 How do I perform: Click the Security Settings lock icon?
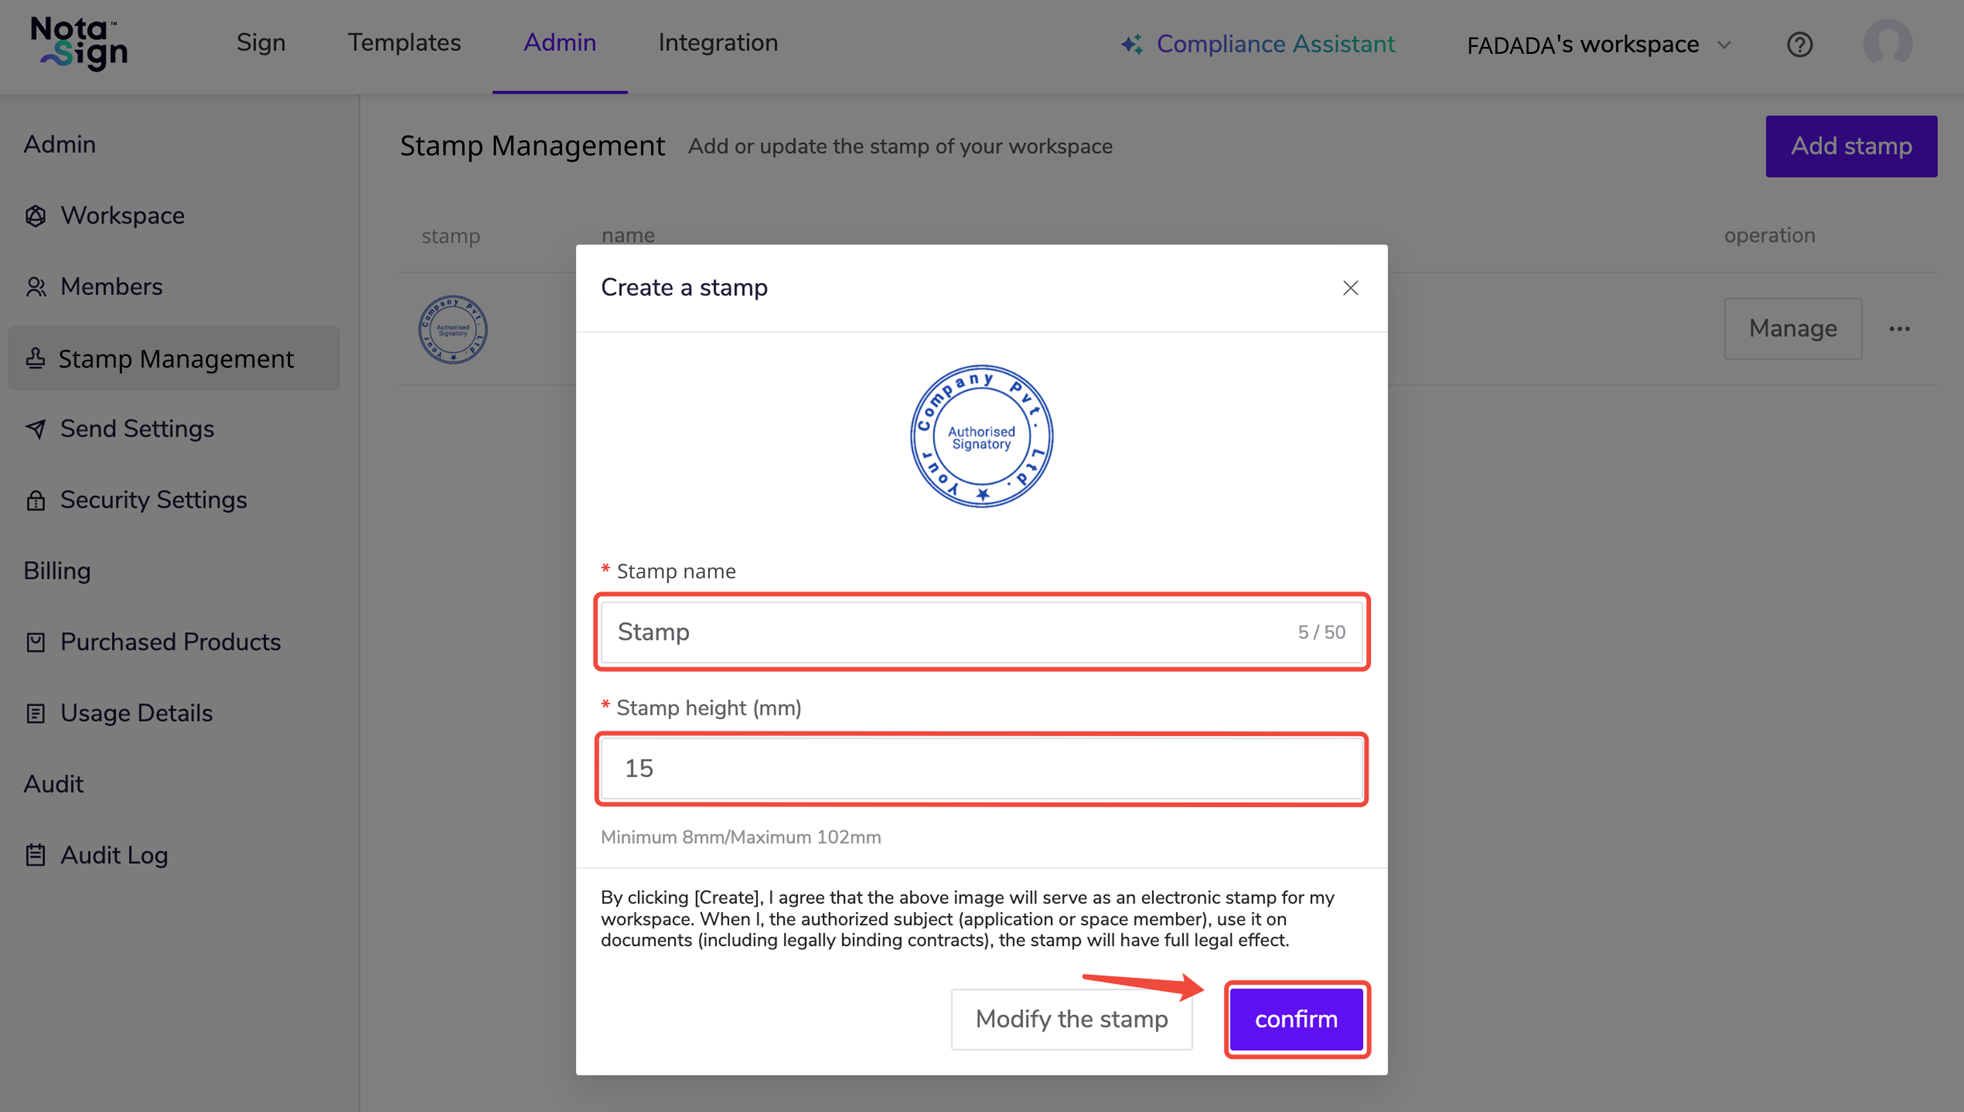(x=35, y=500)
